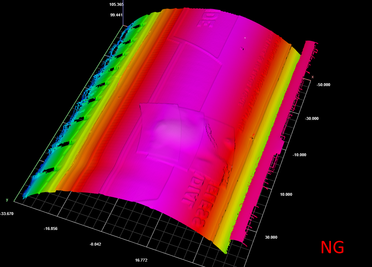Pick the -0.042 axis tick label
Viewport: 372px width, 267px height.
(95, 244)
